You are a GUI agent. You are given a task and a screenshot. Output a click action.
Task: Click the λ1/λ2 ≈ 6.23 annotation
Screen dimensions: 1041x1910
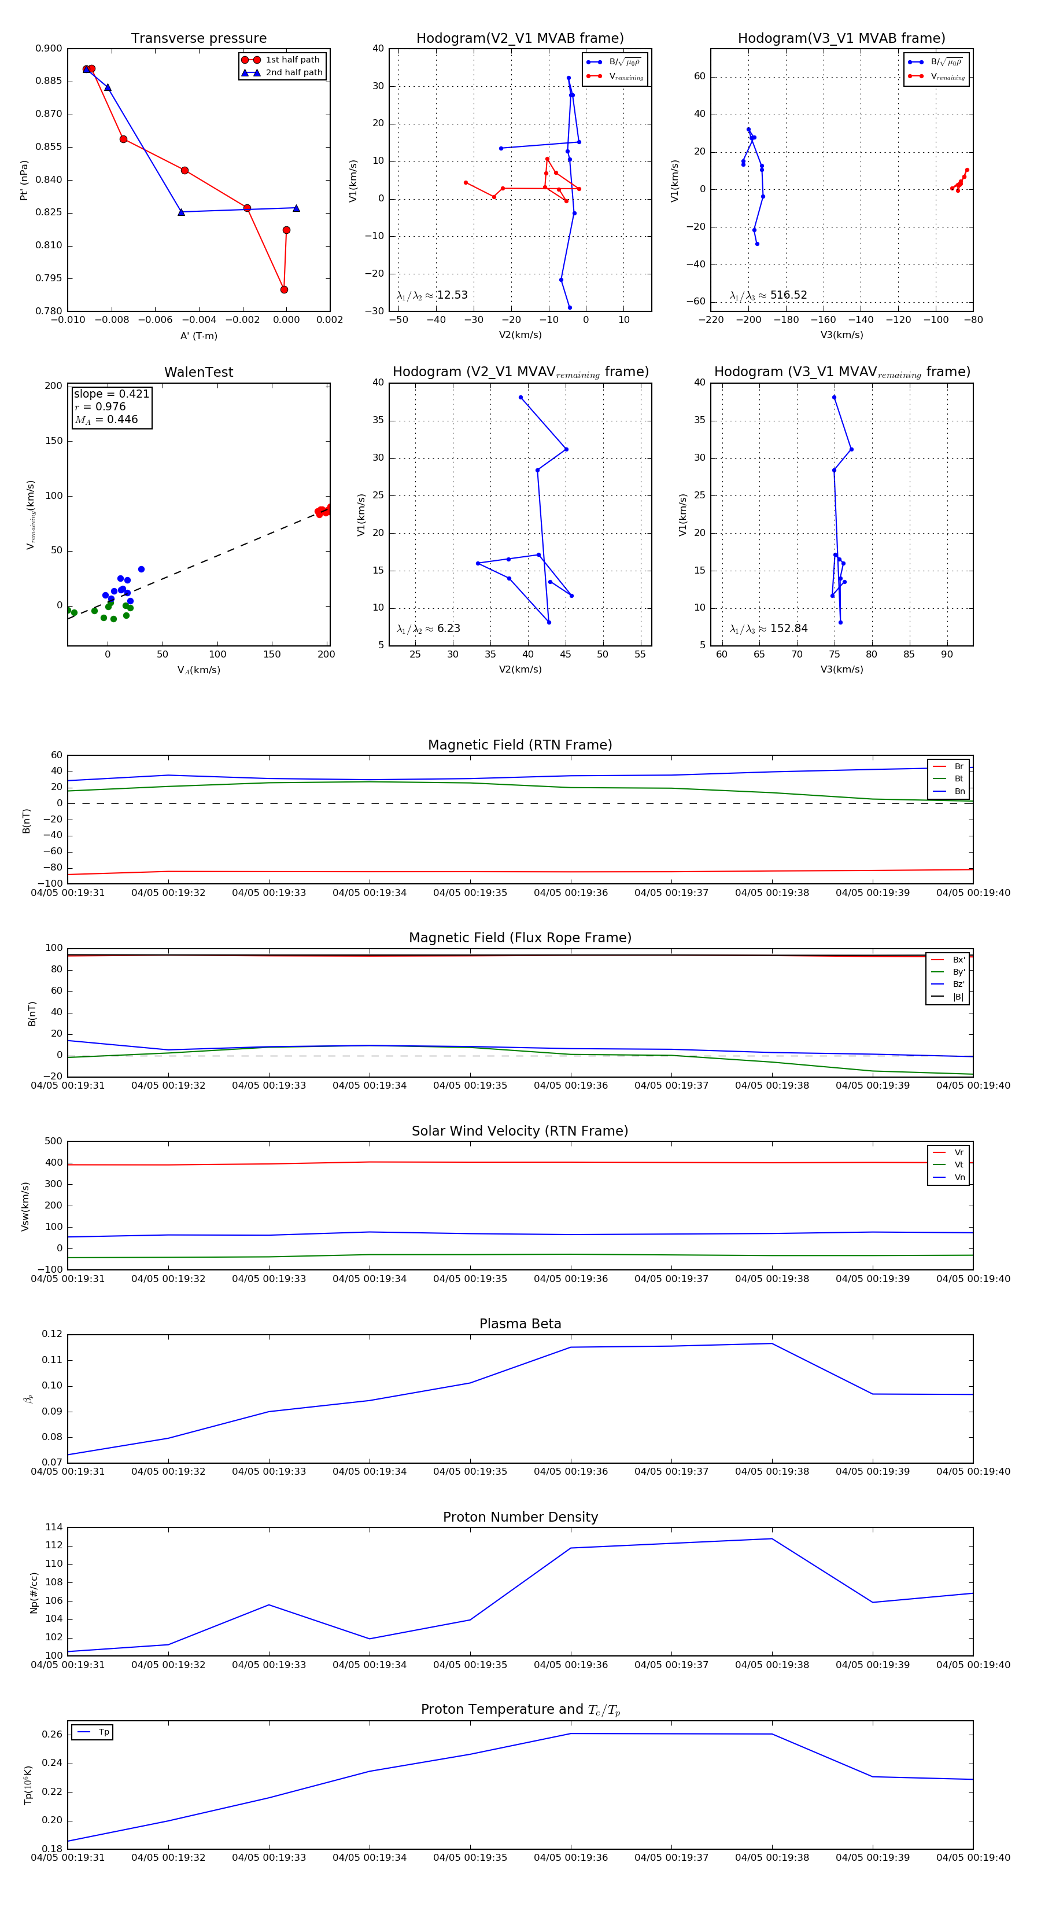point(428,629)
